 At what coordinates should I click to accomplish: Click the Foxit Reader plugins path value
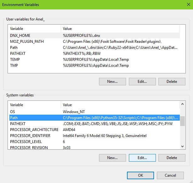[x=112, y=42]
